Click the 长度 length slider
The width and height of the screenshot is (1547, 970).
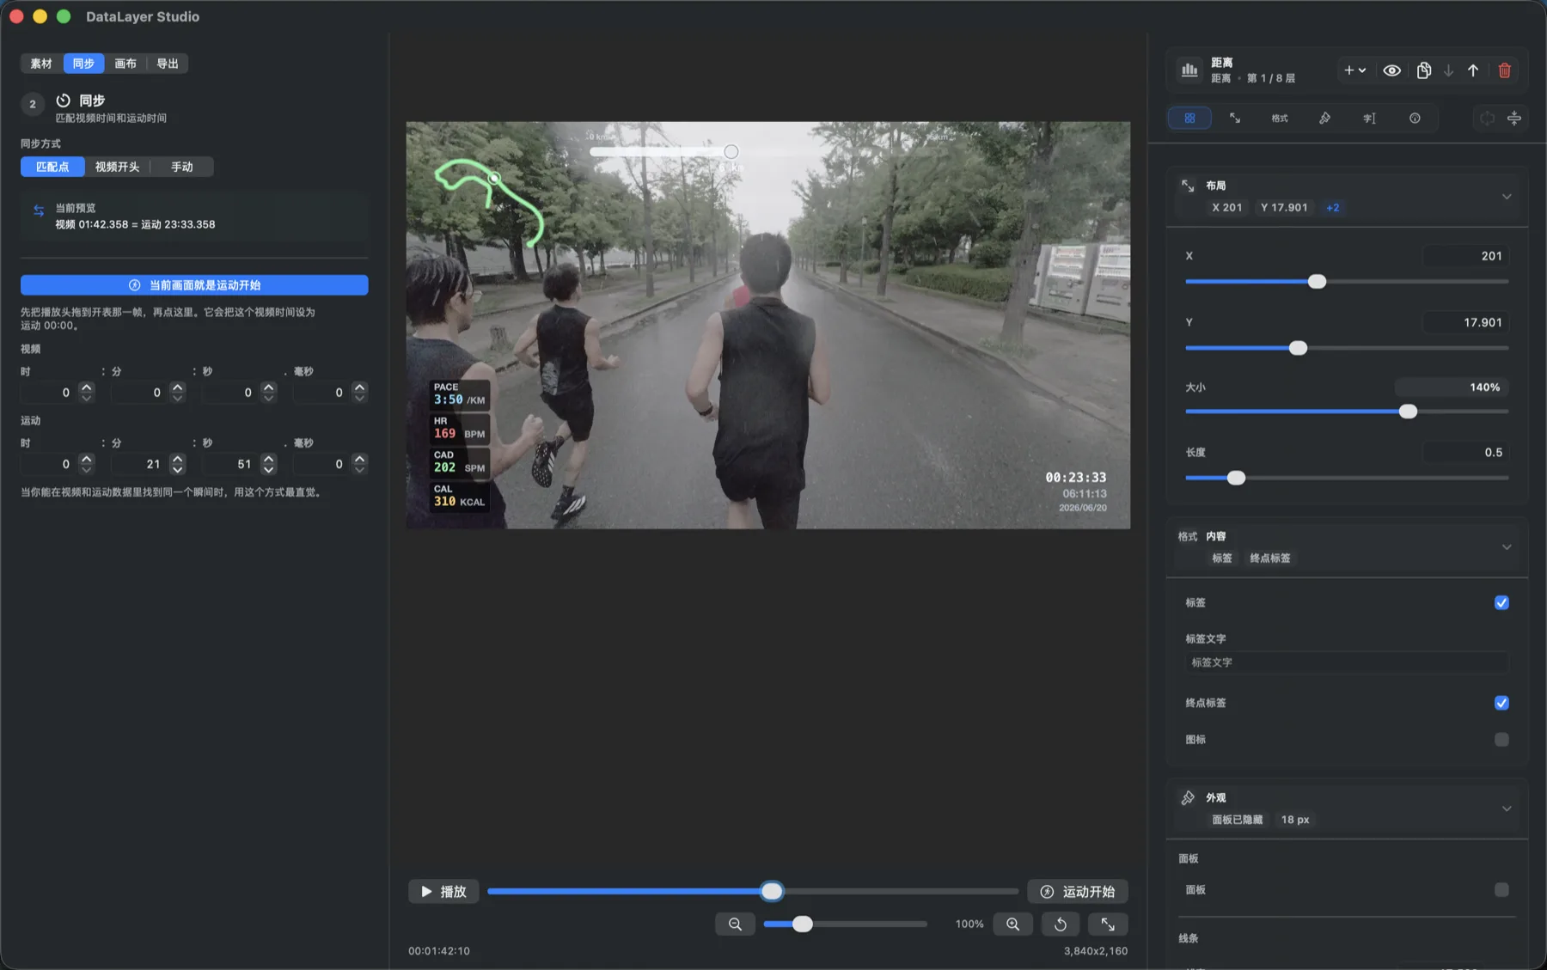coord(1347,478)
